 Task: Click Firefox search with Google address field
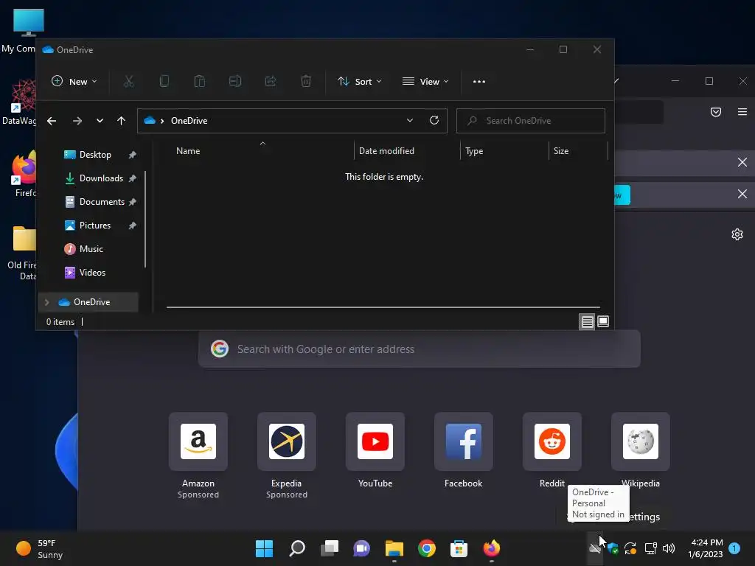tap(419, 349)
